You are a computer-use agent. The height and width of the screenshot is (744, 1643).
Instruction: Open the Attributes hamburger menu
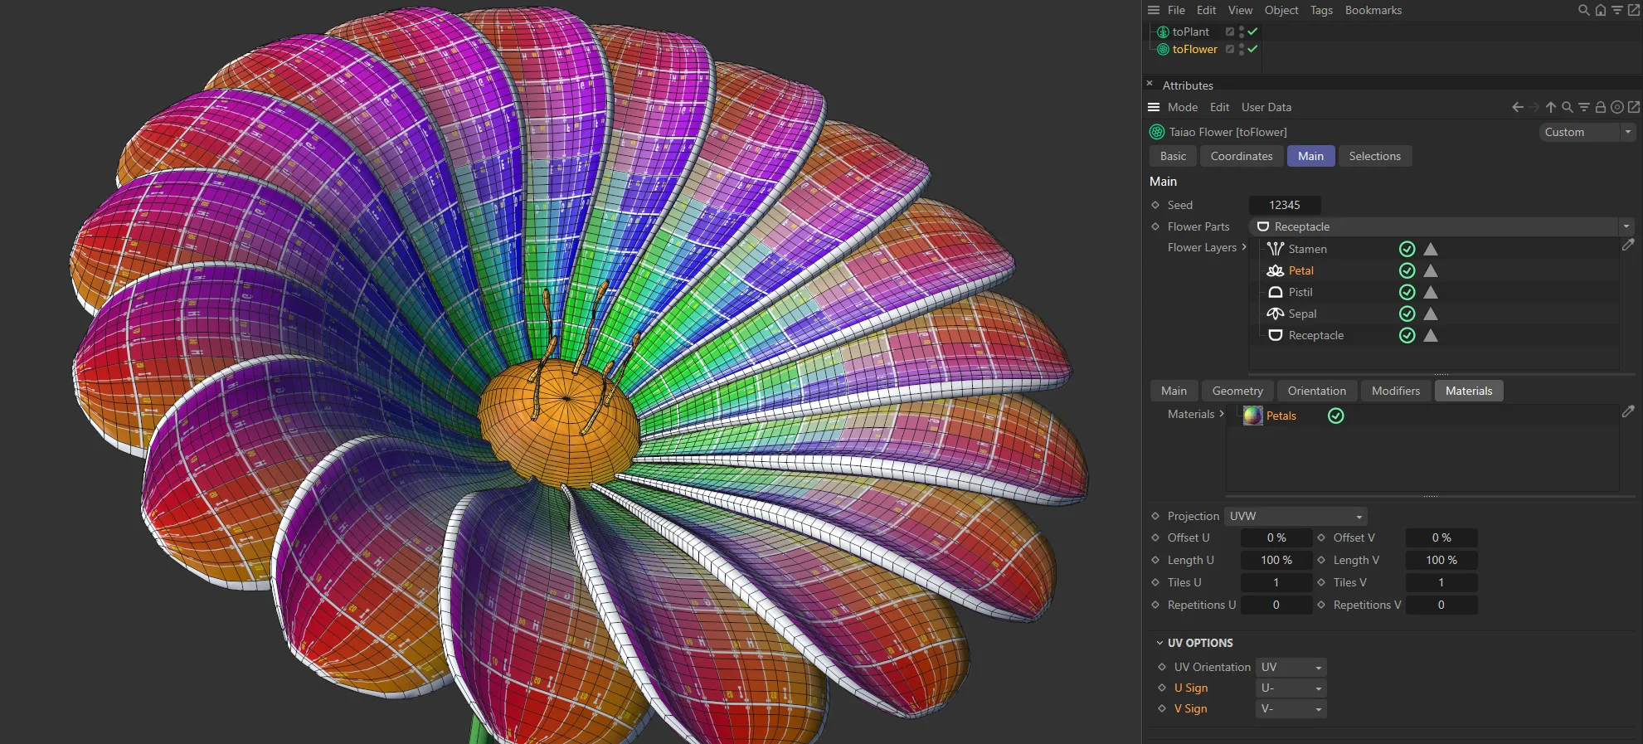[1154, 107]
